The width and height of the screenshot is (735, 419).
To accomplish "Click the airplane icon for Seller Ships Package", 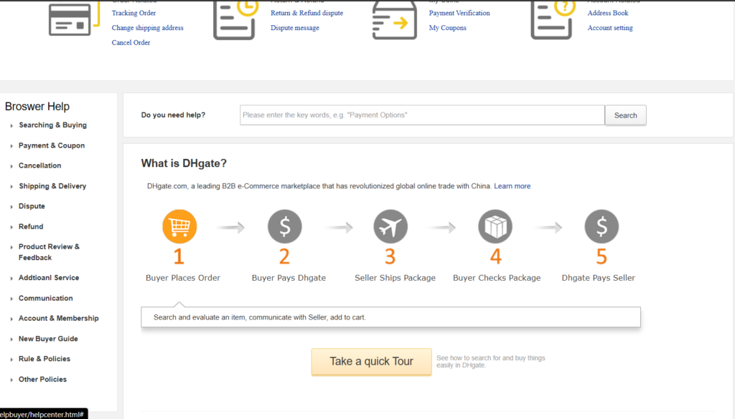I will (390, 226).
